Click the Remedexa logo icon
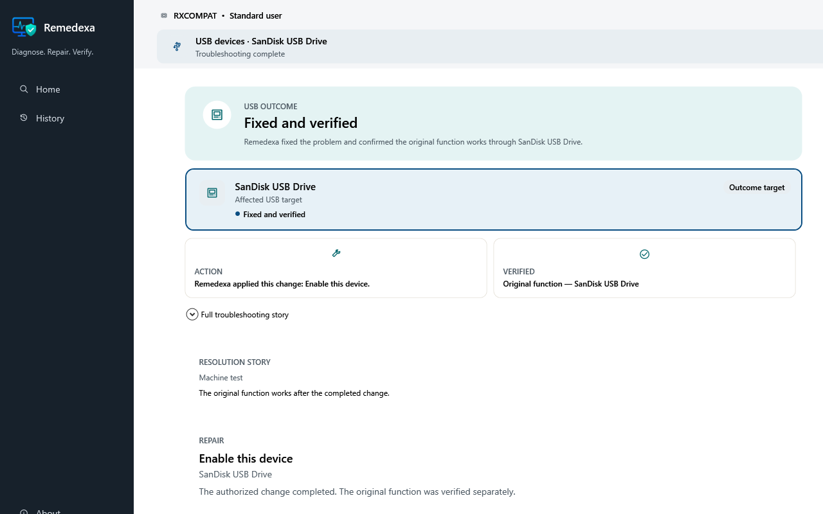Screen dimensions: 823x514 pyautogui.click(x=24, y=27)
